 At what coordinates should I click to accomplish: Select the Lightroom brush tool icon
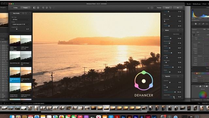tap(203, 24)
